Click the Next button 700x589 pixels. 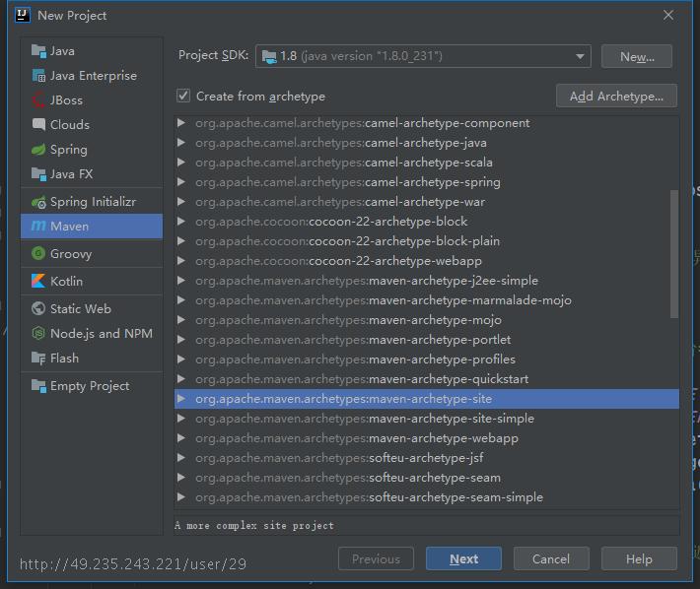point(463,558)
